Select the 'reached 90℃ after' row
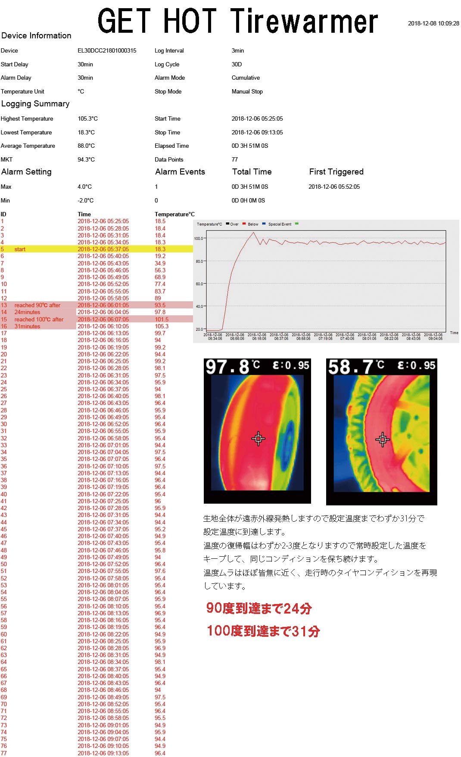The width and height of the screenshot is (461, 757). pyautogui.click(x=97, y=305)
